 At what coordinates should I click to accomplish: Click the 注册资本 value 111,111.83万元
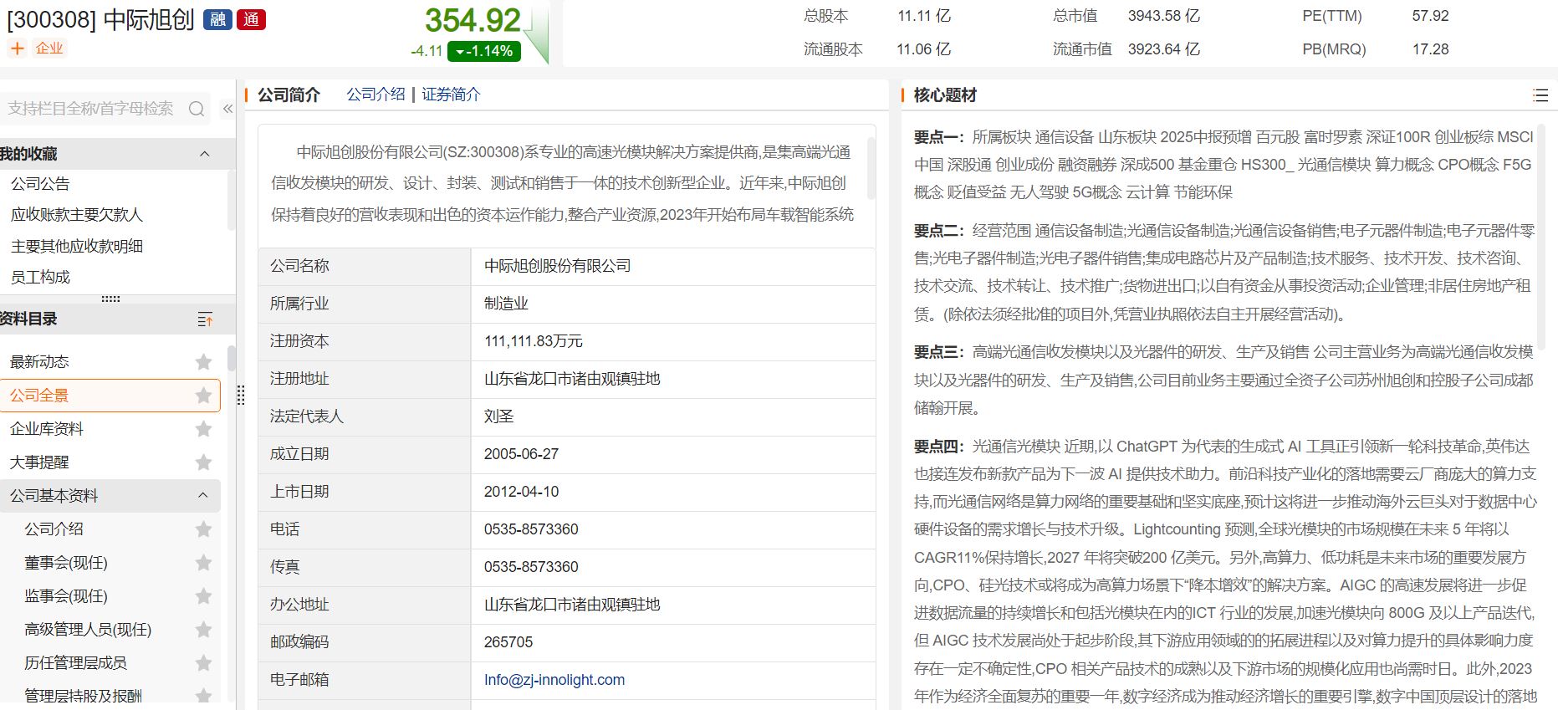533,341
